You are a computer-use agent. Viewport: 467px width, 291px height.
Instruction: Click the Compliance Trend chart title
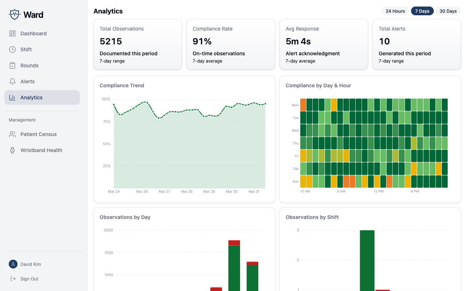click(122, 85)
